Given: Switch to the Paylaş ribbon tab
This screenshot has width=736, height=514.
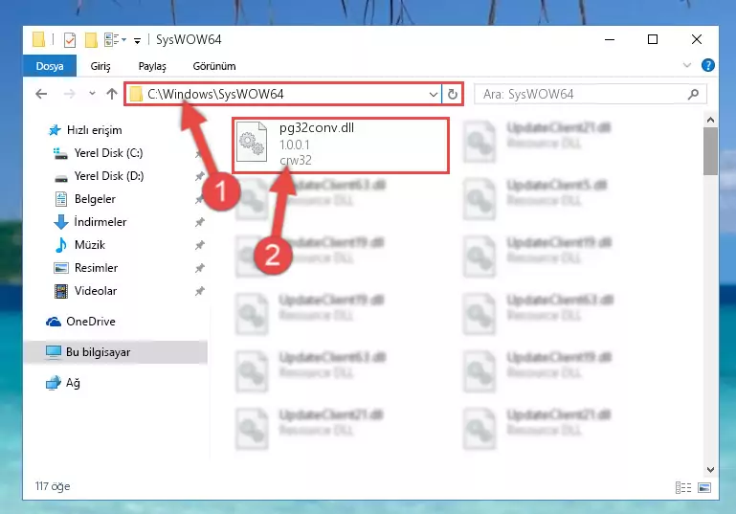Looking at the screenshot, I should pyautogui.click(x=152, y=66).
